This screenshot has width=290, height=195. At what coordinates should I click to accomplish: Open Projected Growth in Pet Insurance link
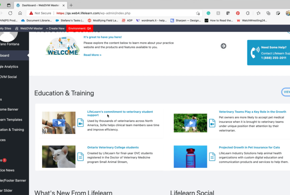[249, 147]
